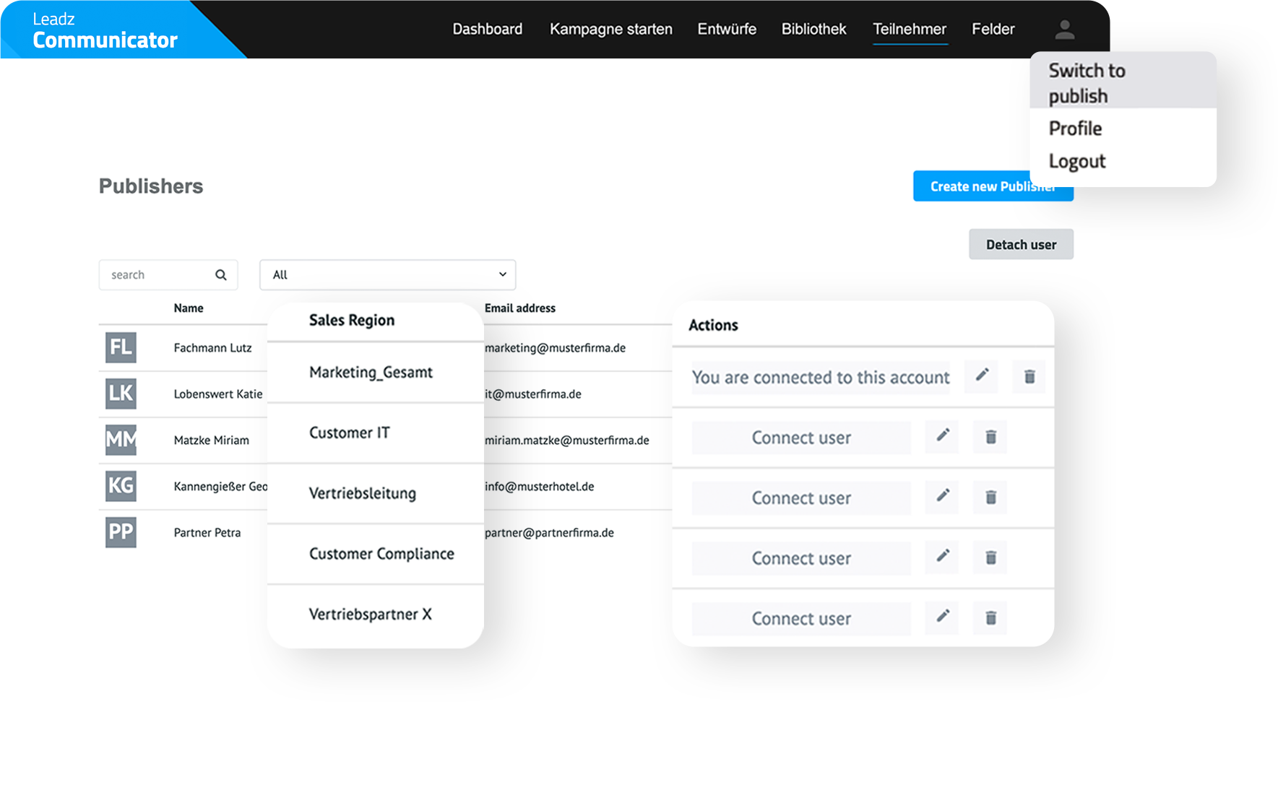
Task: Delete the connected account with trash icon
Action: [x=1029, y=376]
